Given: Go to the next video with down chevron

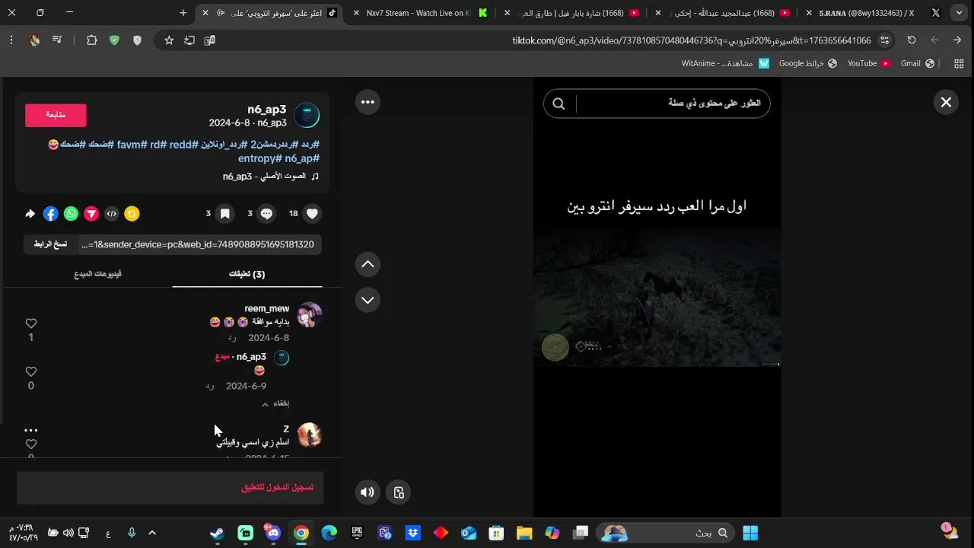Looking at the screenshot, I should tap(368, 300).
